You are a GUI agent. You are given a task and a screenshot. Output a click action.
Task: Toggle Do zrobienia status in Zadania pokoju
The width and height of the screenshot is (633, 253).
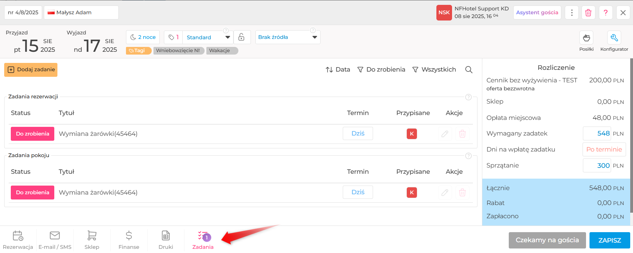[32, 193]
